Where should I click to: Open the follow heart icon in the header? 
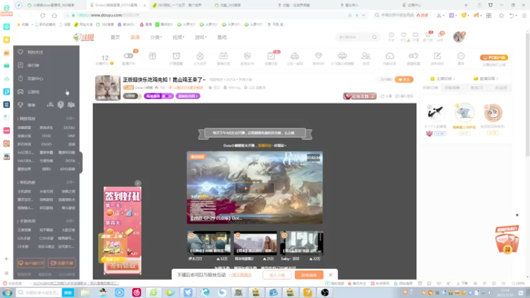click(x=403, y=35)
